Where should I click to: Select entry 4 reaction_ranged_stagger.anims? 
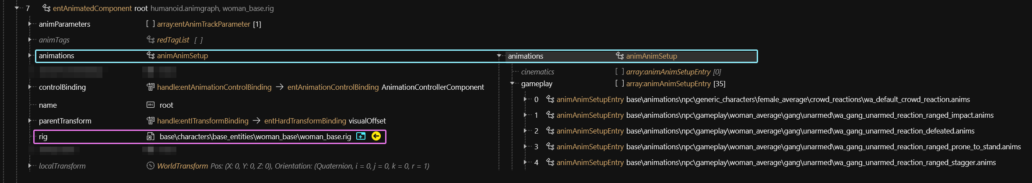811,162
